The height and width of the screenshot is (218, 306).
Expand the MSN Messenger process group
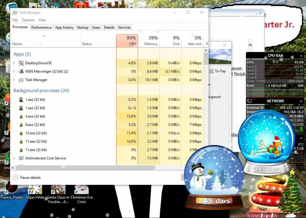coord(14,71)
